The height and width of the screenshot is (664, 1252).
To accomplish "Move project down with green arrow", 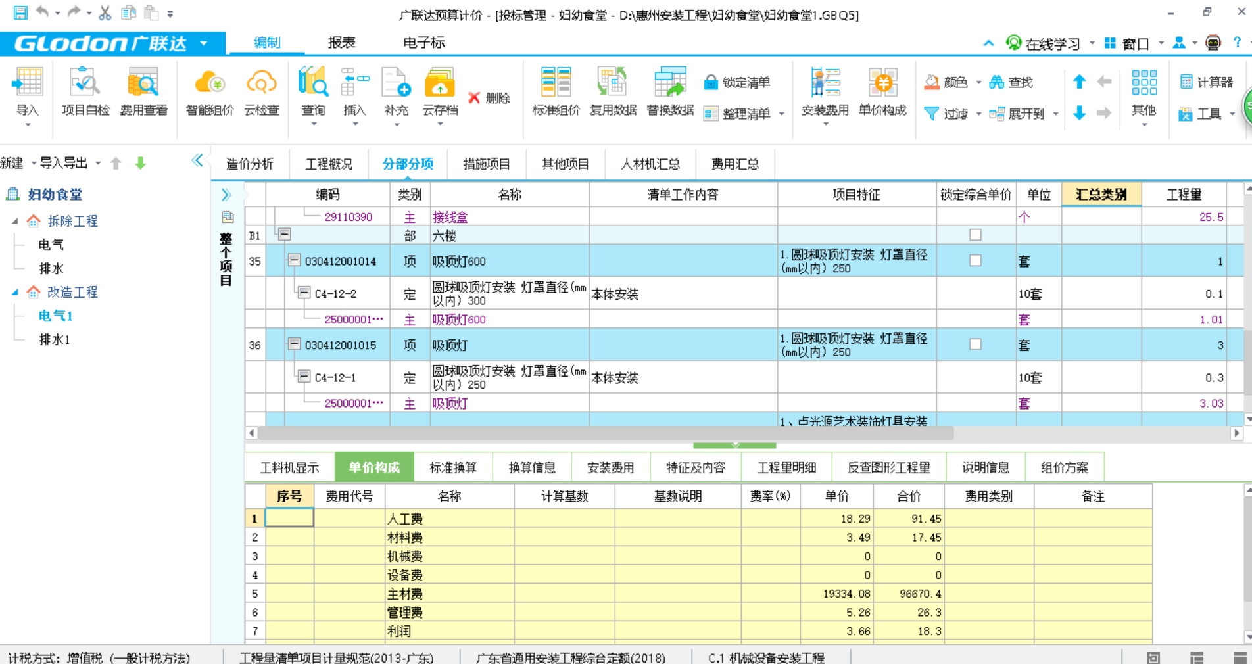I will coord(140,163).
